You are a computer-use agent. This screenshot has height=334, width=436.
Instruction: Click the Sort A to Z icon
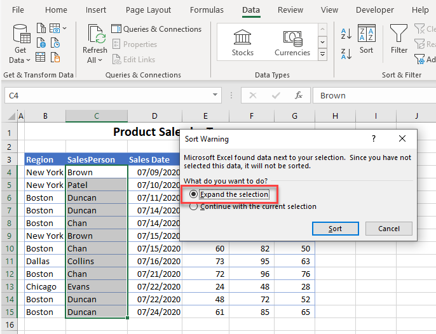pyautogui.click(x=346, y=33)
